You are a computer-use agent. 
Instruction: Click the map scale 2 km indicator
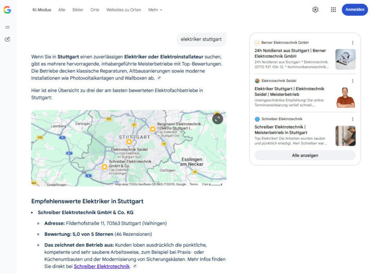(212, 184)
